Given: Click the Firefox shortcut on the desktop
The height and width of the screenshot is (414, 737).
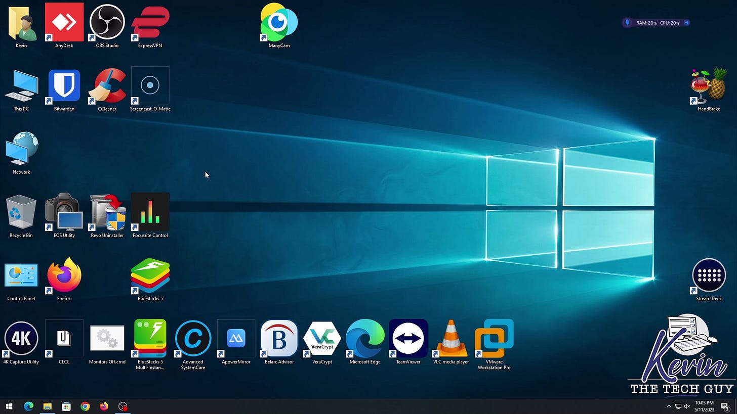Looking at the screenshot, I should [x=64, y=280].
